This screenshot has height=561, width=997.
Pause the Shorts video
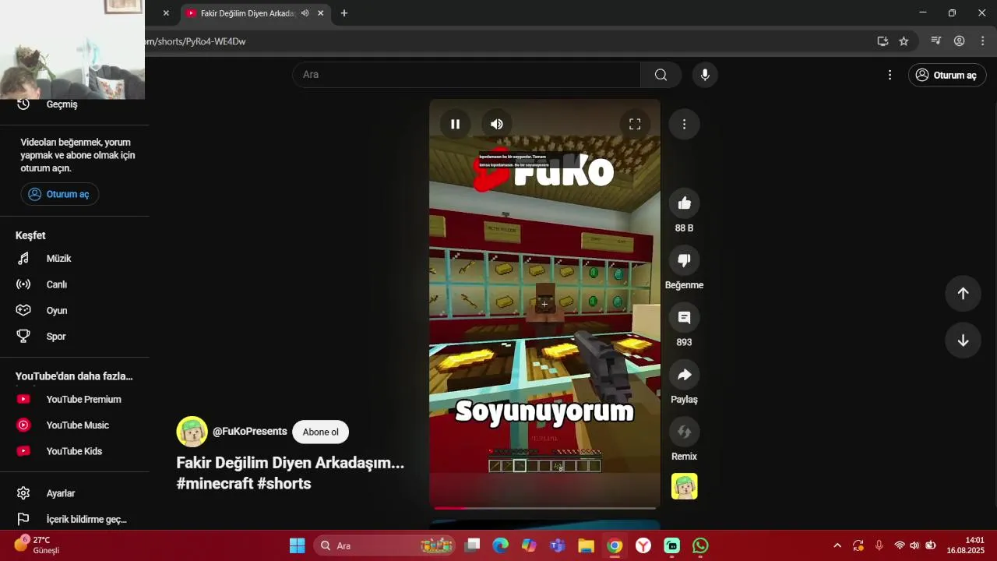[x=455, y=124]
